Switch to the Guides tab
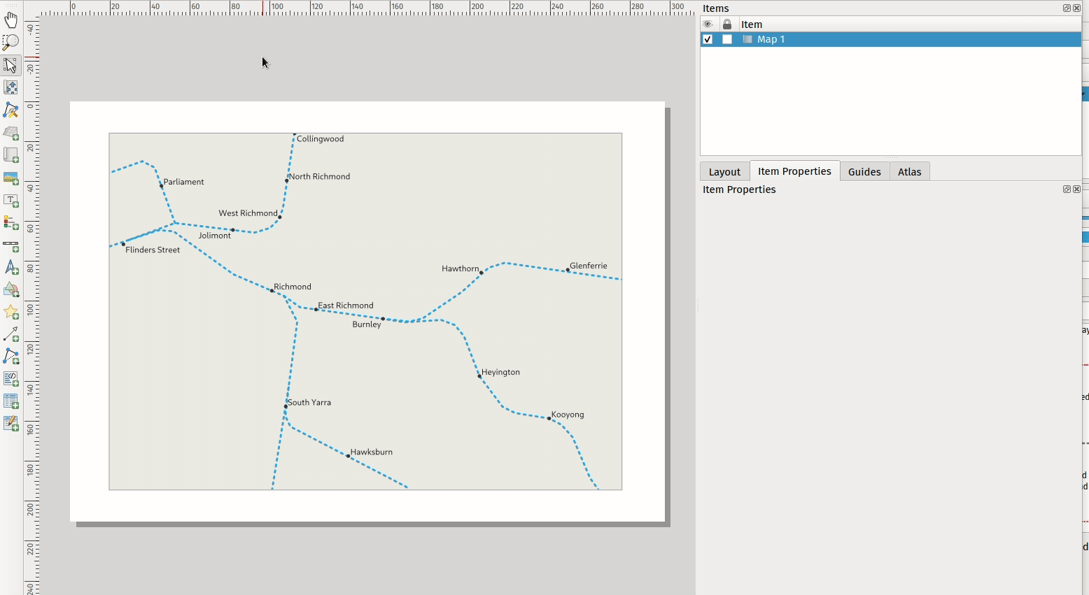The width and height of the screenshot is (1089, 595). pos(864,171)
